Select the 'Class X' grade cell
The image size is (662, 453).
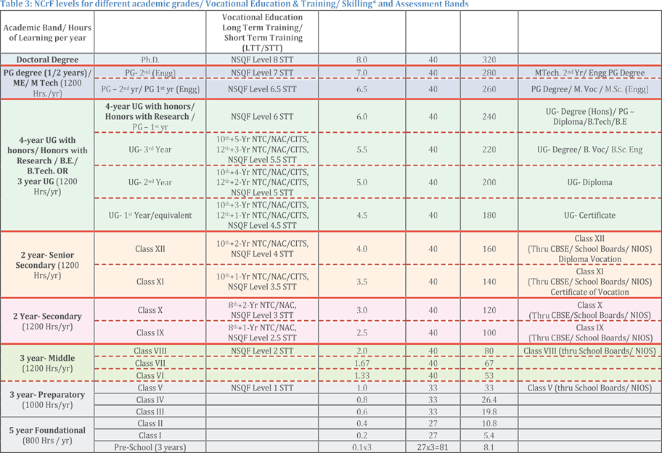(x=150, y=310)
